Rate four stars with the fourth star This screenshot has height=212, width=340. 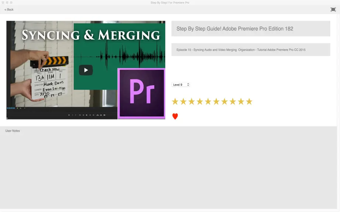[x=200, y=101]
